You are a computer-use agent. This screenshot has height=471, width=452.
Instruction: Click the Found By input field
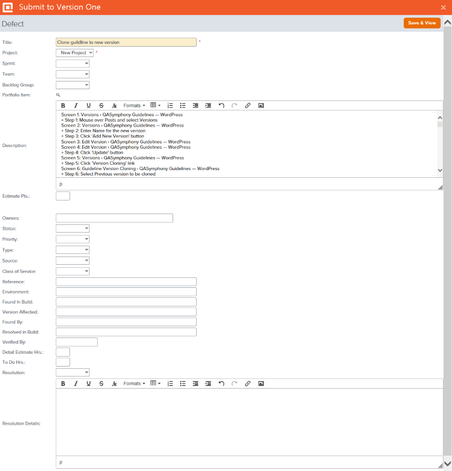[x=126, y=322]
